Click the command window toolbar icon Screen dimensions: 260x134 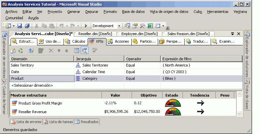click(x=158, y=26)
